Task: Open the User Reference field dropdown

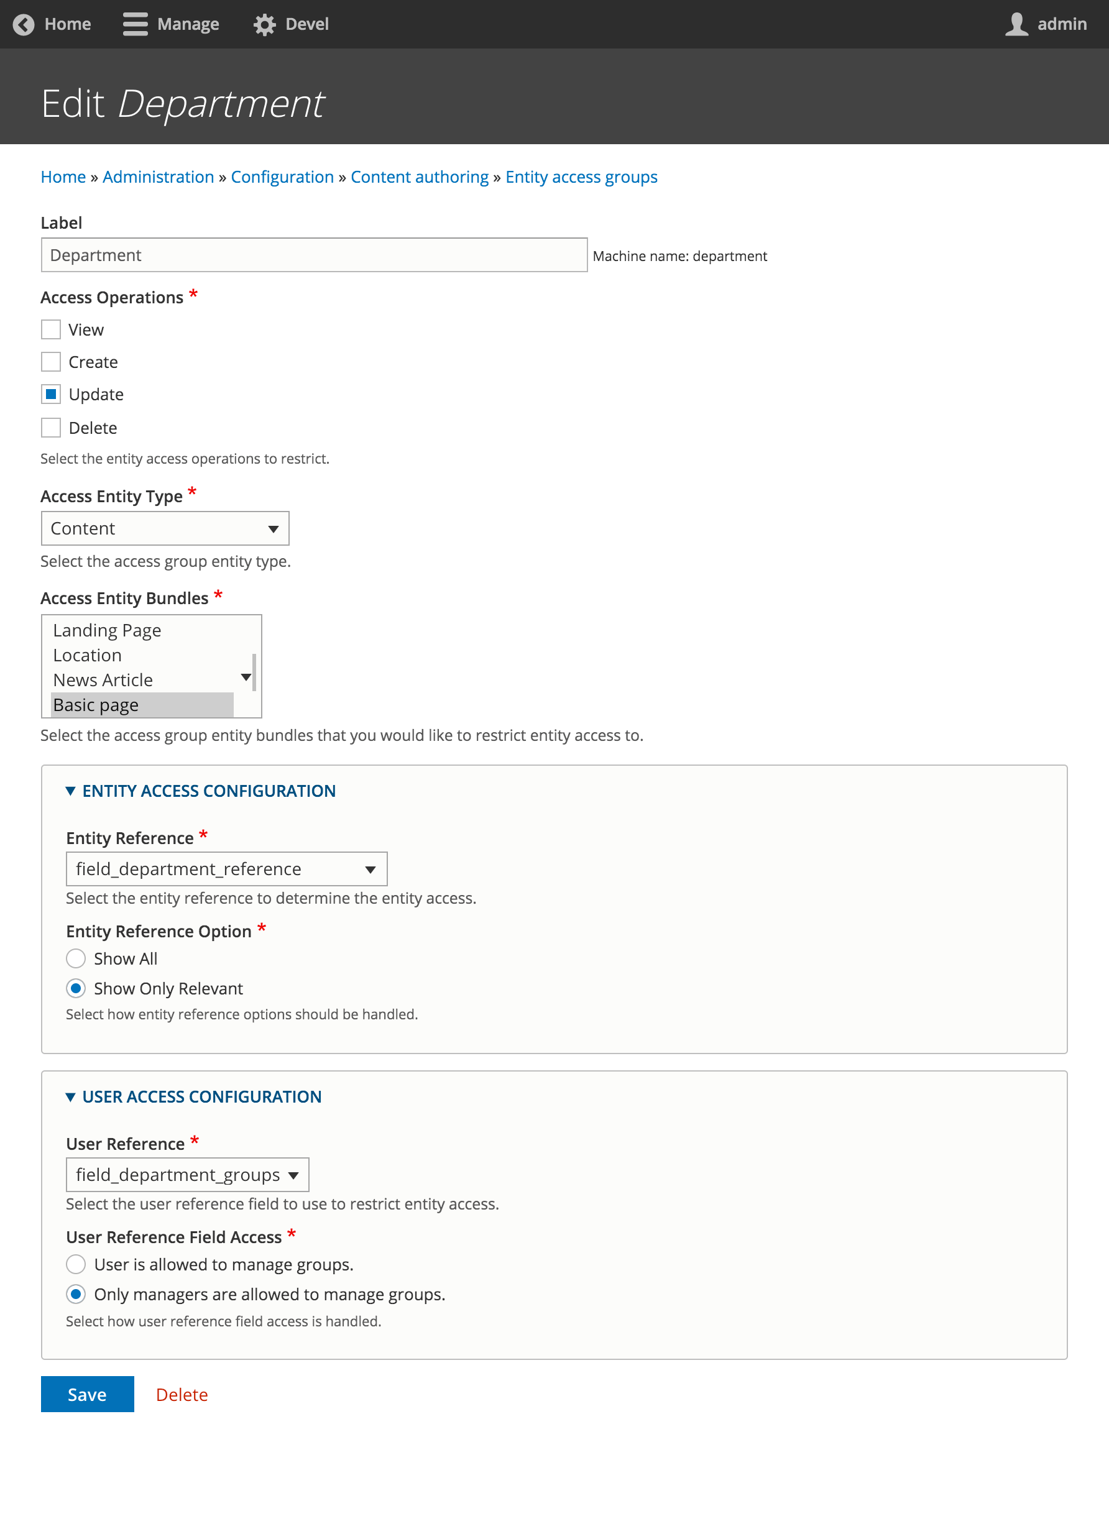Action: point(187,1175)
